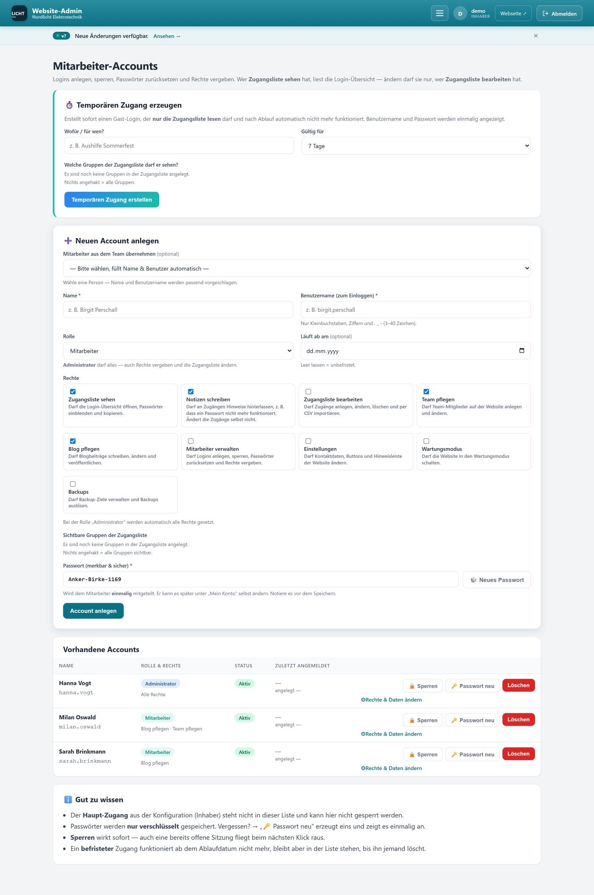Lock Hanna Vogt's account with Sperren
The image size is (594, 895).
423,686
